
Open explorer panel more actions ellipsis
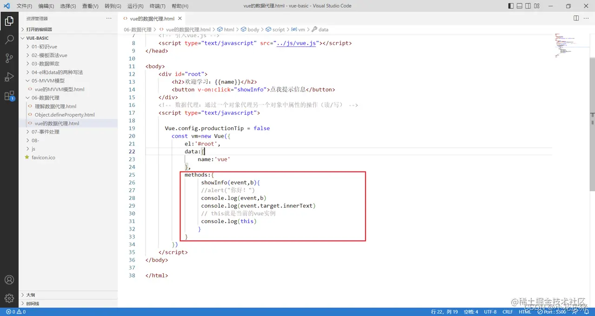109,18
